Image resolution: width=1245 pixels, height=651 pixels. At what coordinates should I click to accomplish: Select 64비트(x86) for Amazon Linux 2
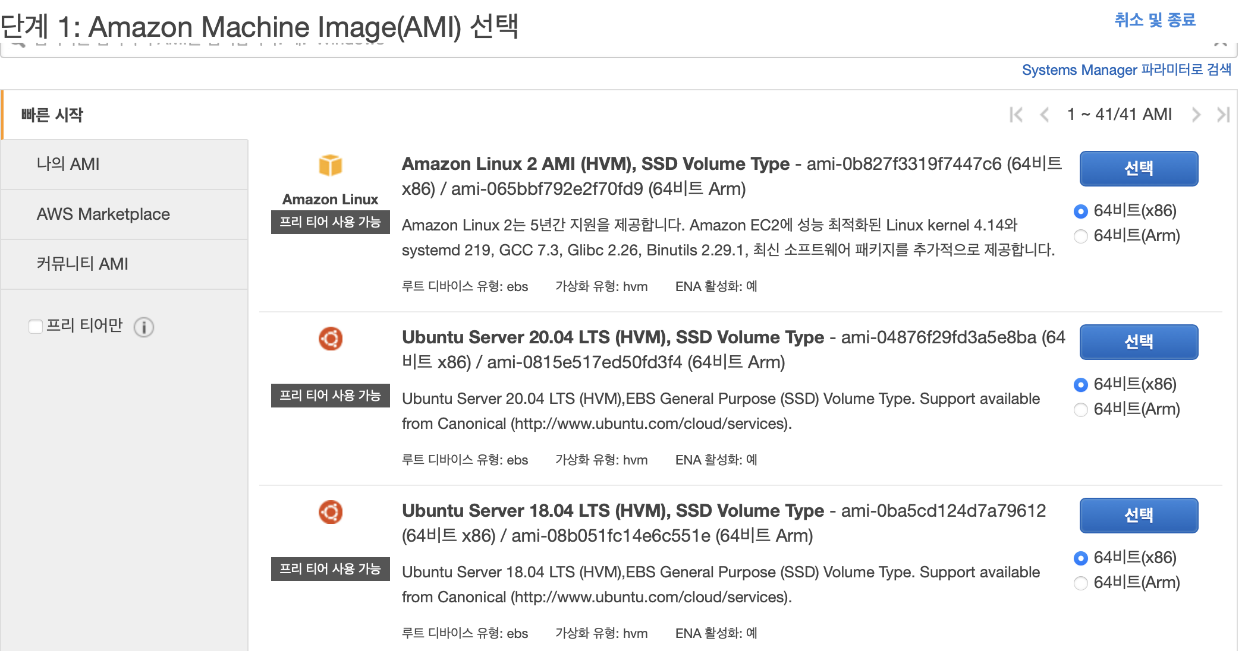[1080, 211]
